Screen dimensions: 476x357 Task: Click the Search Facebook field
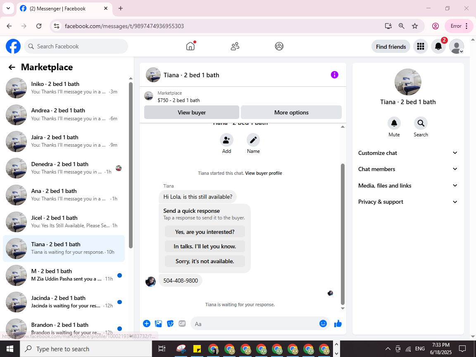click(76, 46)
